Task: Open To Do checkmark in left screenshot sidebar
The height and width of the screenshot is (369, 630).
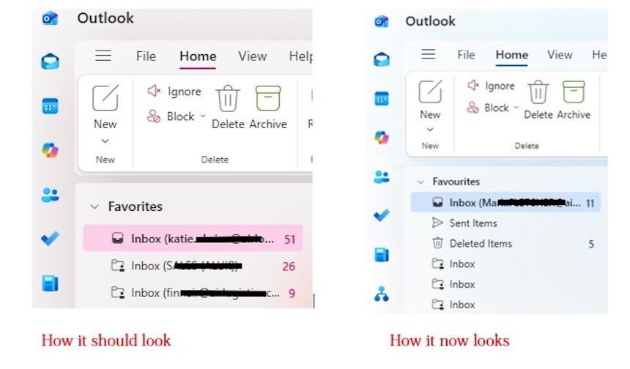Action: point(50,239)
